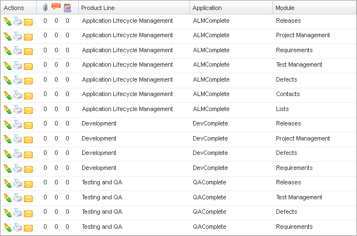Print the ALMComplete Project Management row

(18, 36)
